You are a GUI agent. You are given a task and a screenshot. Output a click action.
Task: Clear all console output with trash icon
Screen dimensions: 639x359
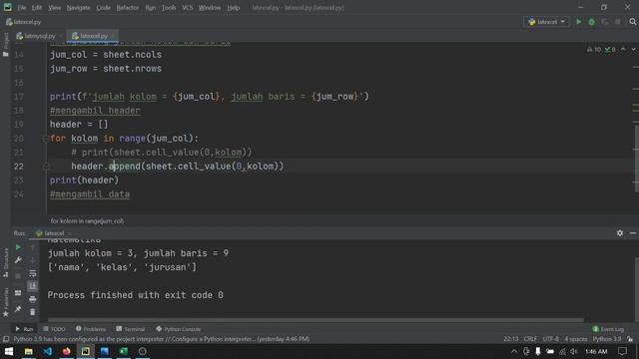33,312
